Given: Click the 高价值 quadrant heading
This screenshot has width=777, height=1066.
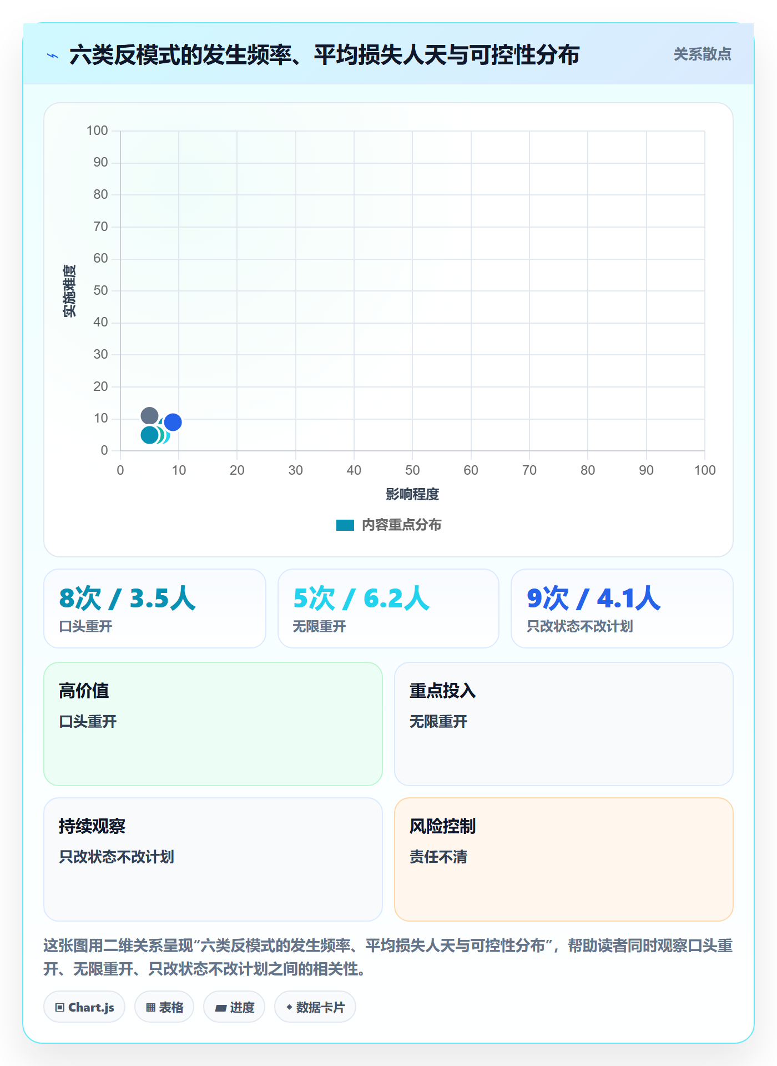Looking at the screenshot, I should tap(84, 691).
